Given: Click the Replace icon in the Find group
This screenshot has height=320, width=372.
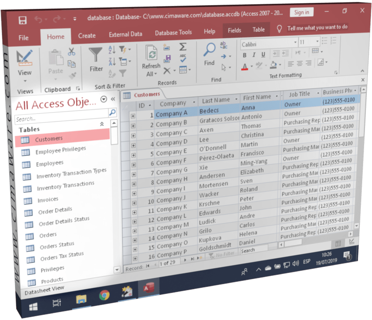Looking at the screenshot, I should [224, 45].
